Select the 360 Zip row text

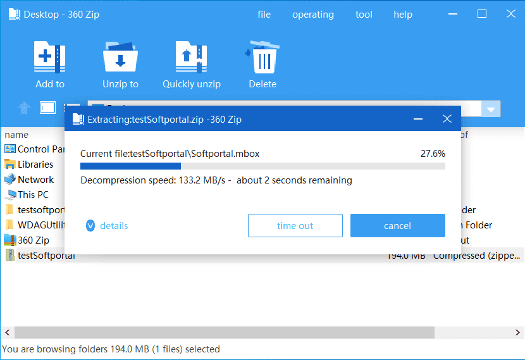[33, 240]
